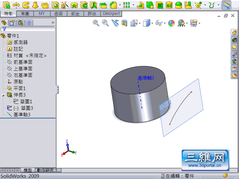Viewport: 239px width, 179px height.
Task: Select the Shell tool
Action: pyautogui.click(x=160, y=5)
